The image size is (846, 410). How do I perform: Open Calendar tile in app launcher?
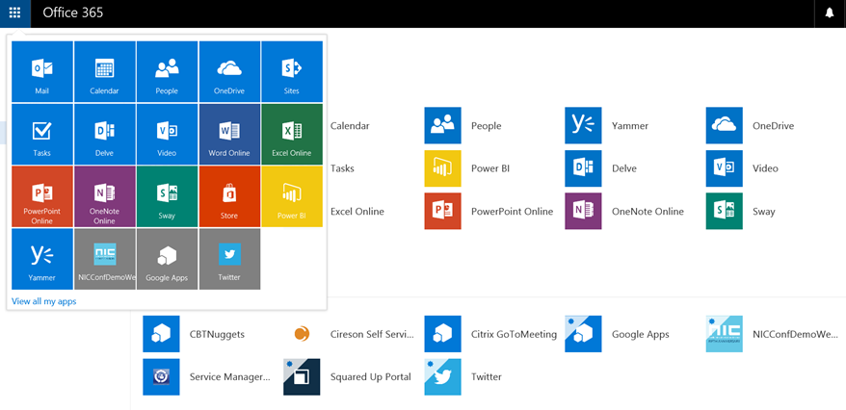(105, 71)
